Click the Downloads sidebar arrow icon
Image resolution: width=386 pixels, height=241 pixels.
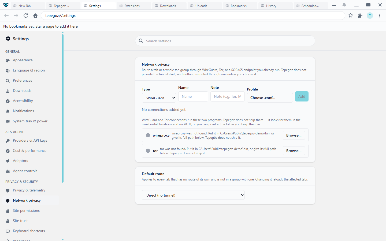click(8, 91)
